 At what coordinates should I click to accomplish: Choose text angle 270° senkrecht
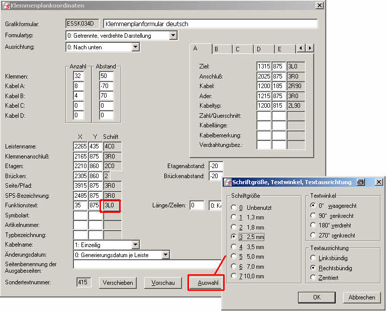333,235
